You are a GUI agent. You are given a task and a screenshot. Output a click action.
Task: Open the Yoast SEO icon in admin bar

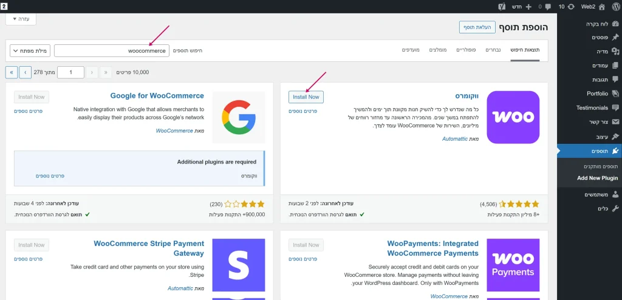coord(502,7)
